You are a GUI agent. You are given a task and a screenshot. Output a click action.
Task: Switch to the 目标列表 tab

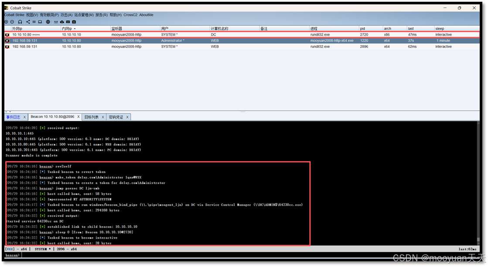point(92,117)
